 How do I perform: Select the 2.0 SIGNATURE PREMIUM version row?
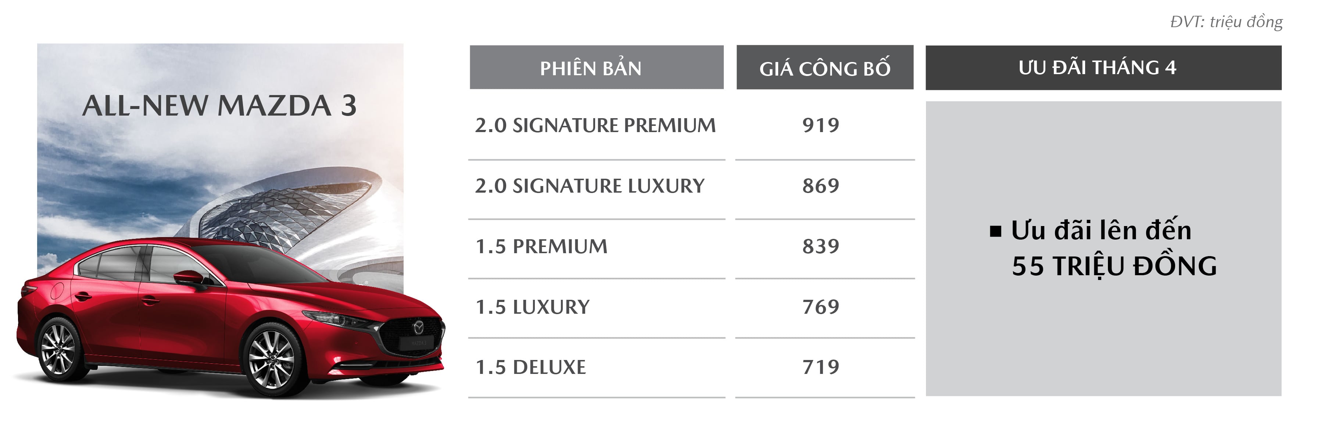[x=595, y=125]
